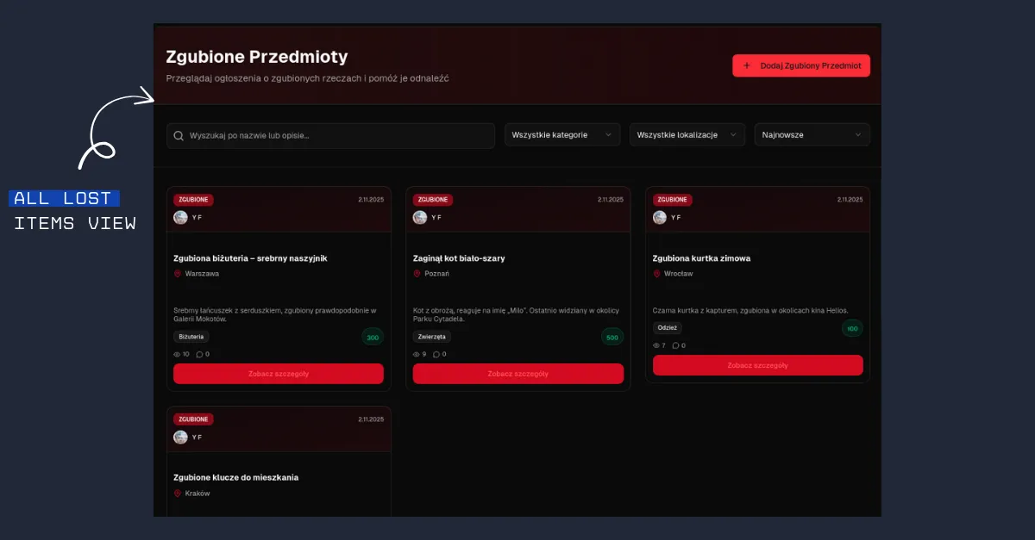Click the Zgubione Przedmioty page heading
This screenshot has height=540, width=1035.
pos(257,57)
